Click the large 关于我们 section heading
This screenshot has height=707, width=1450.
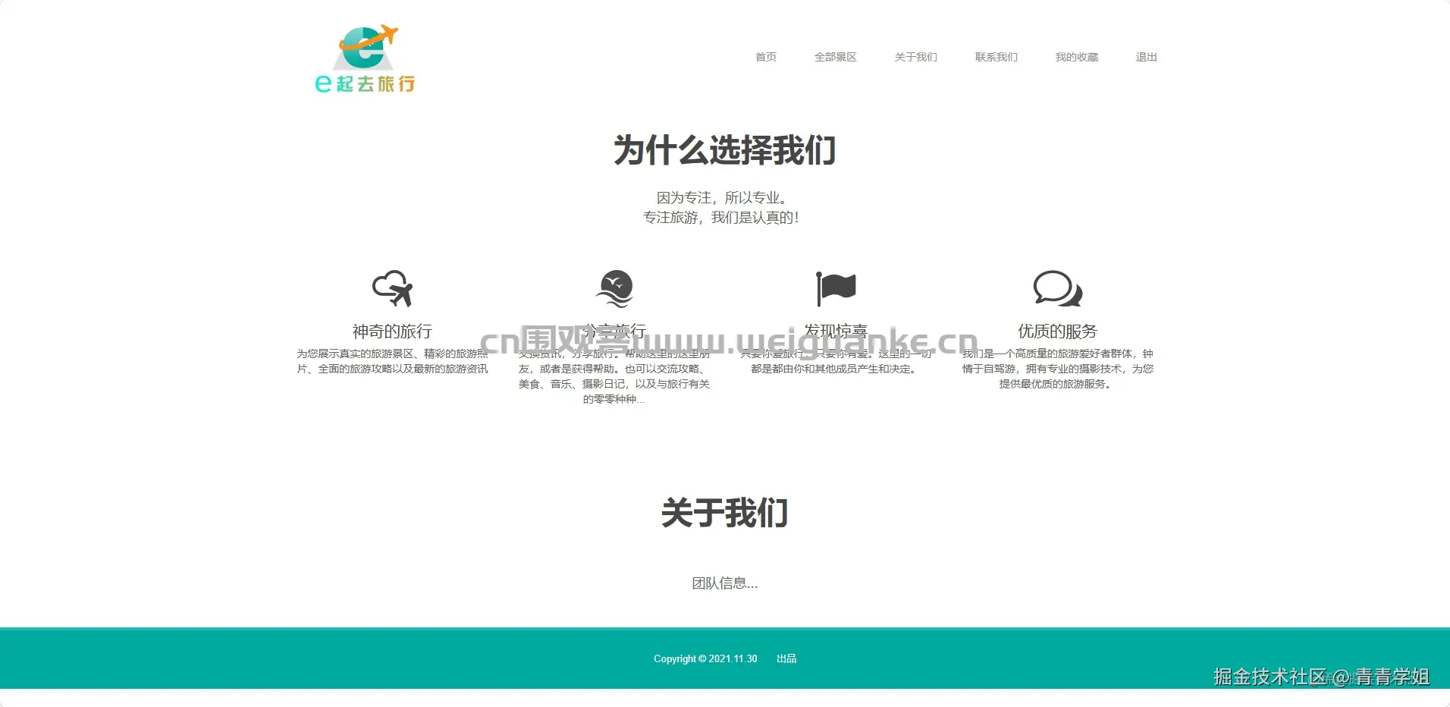725,513
